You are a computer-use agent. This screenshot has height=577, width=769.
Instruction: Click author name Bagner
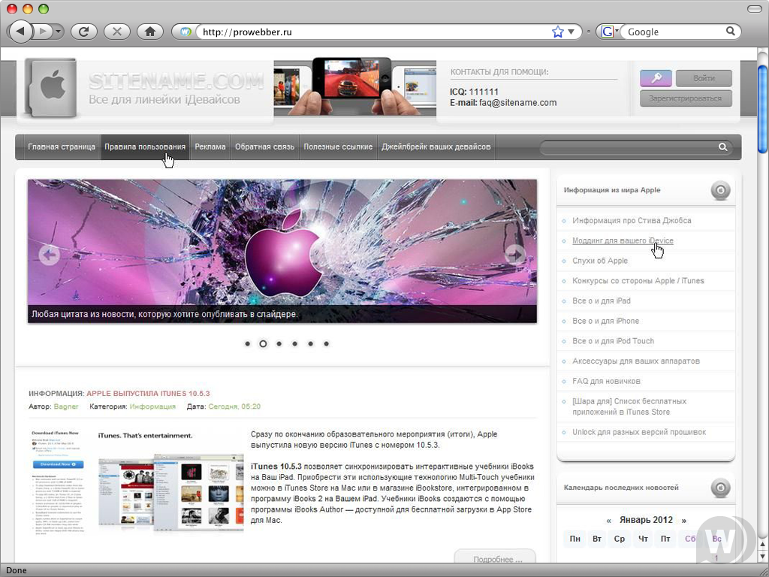pyautogui.click(x=66, y=406)
